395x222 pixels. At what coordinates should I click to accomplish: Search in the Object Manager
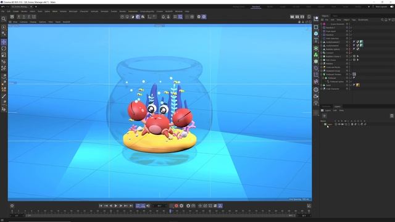382,20
